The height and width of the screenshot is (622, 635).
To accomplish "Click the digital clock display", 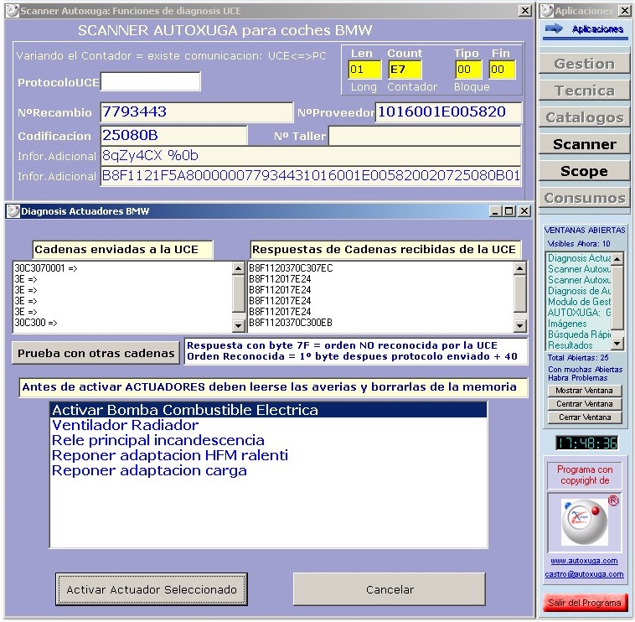I will coord(586,443).
